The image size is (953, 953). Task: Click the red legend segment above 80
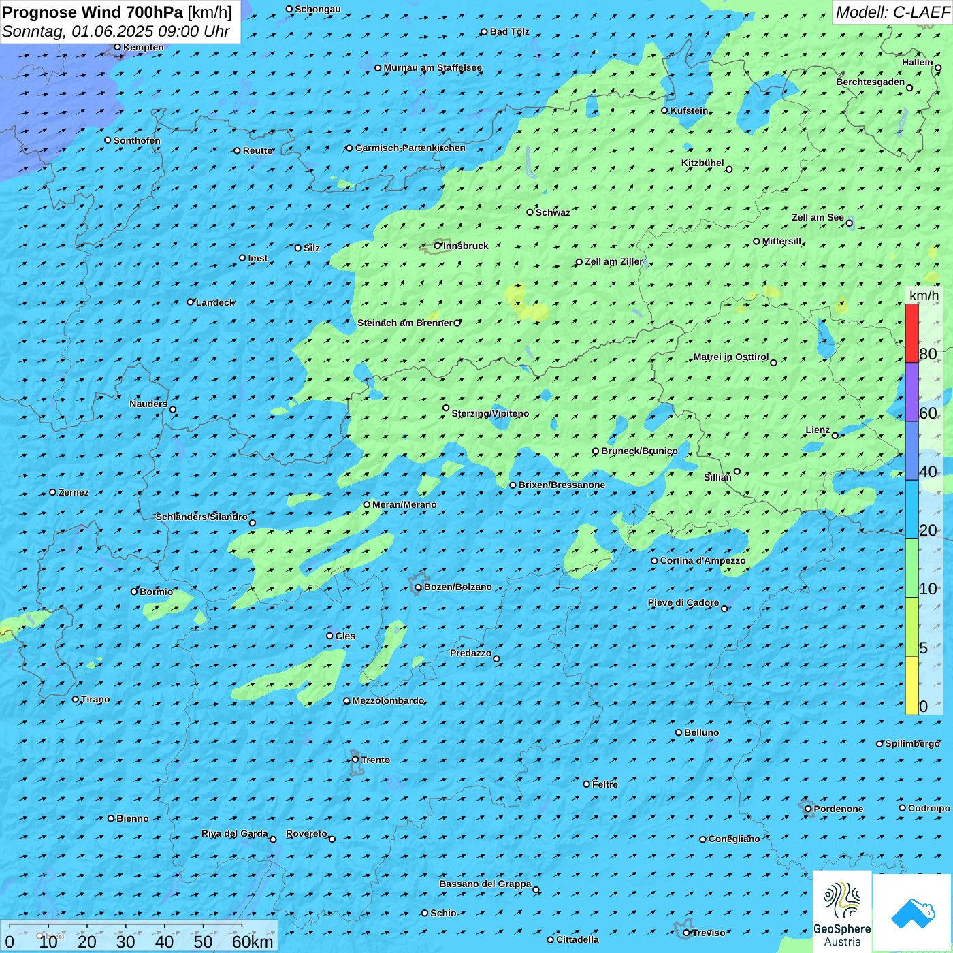(x=911, y=333)
